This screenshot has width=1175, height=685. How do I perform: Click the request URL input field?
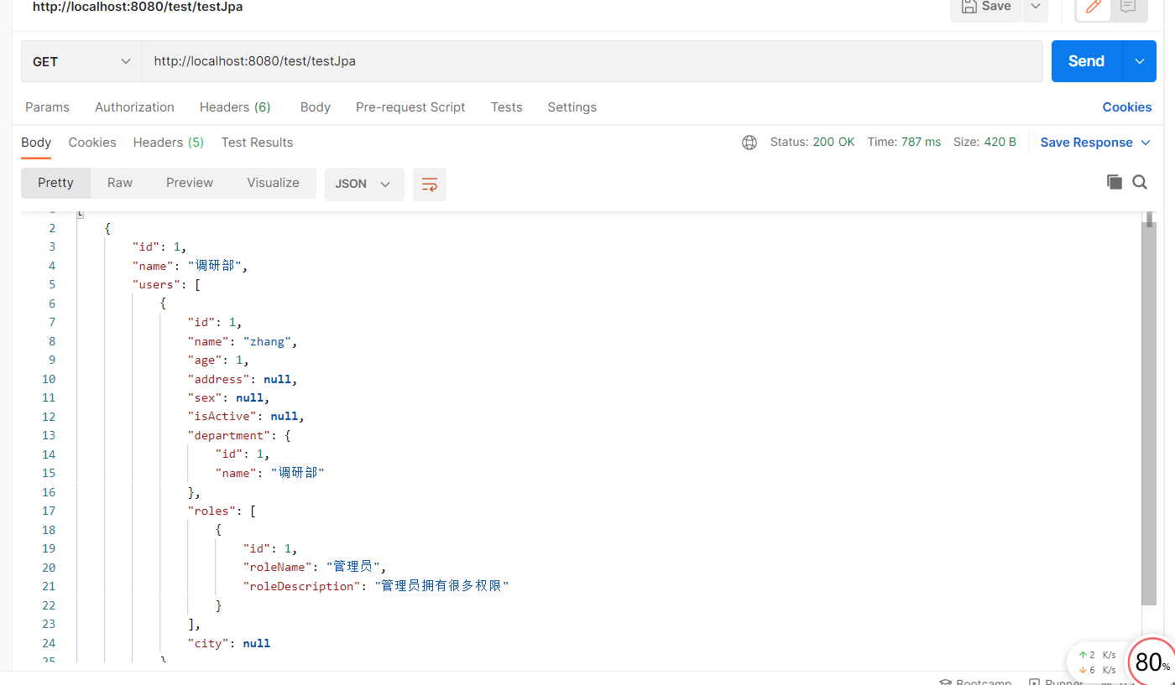pyautogui.click(x=593, y=61)
